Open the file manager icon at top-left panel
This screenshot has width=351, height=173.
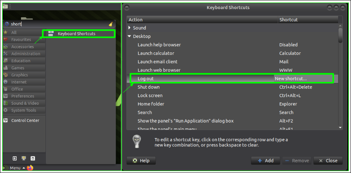pyautogui.click(x=5, y=6)
